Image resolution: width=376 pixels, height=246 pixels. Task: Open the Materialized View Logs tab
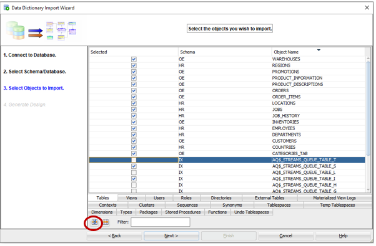pyautogui.click(x=334, y=198)
